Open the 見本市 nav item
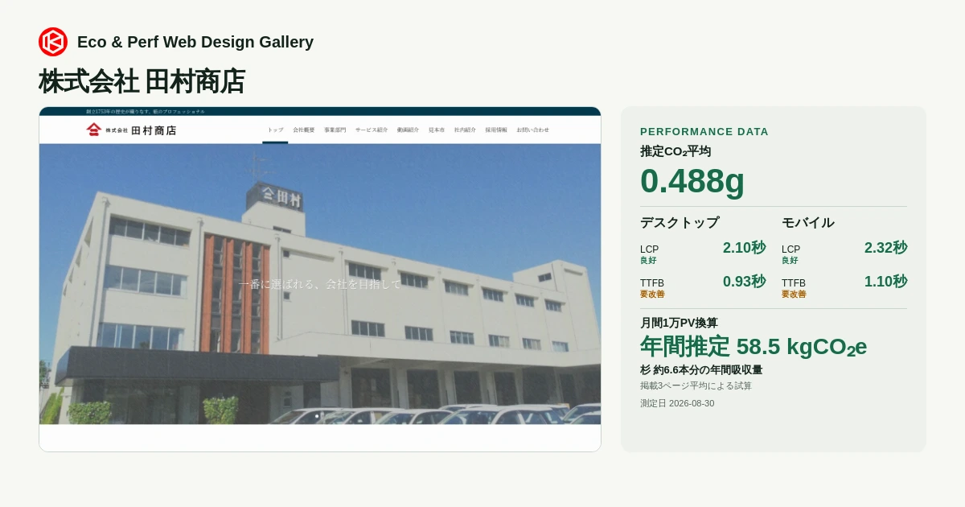This screenshot has width=965, height=507. click(x=437, y=130)
